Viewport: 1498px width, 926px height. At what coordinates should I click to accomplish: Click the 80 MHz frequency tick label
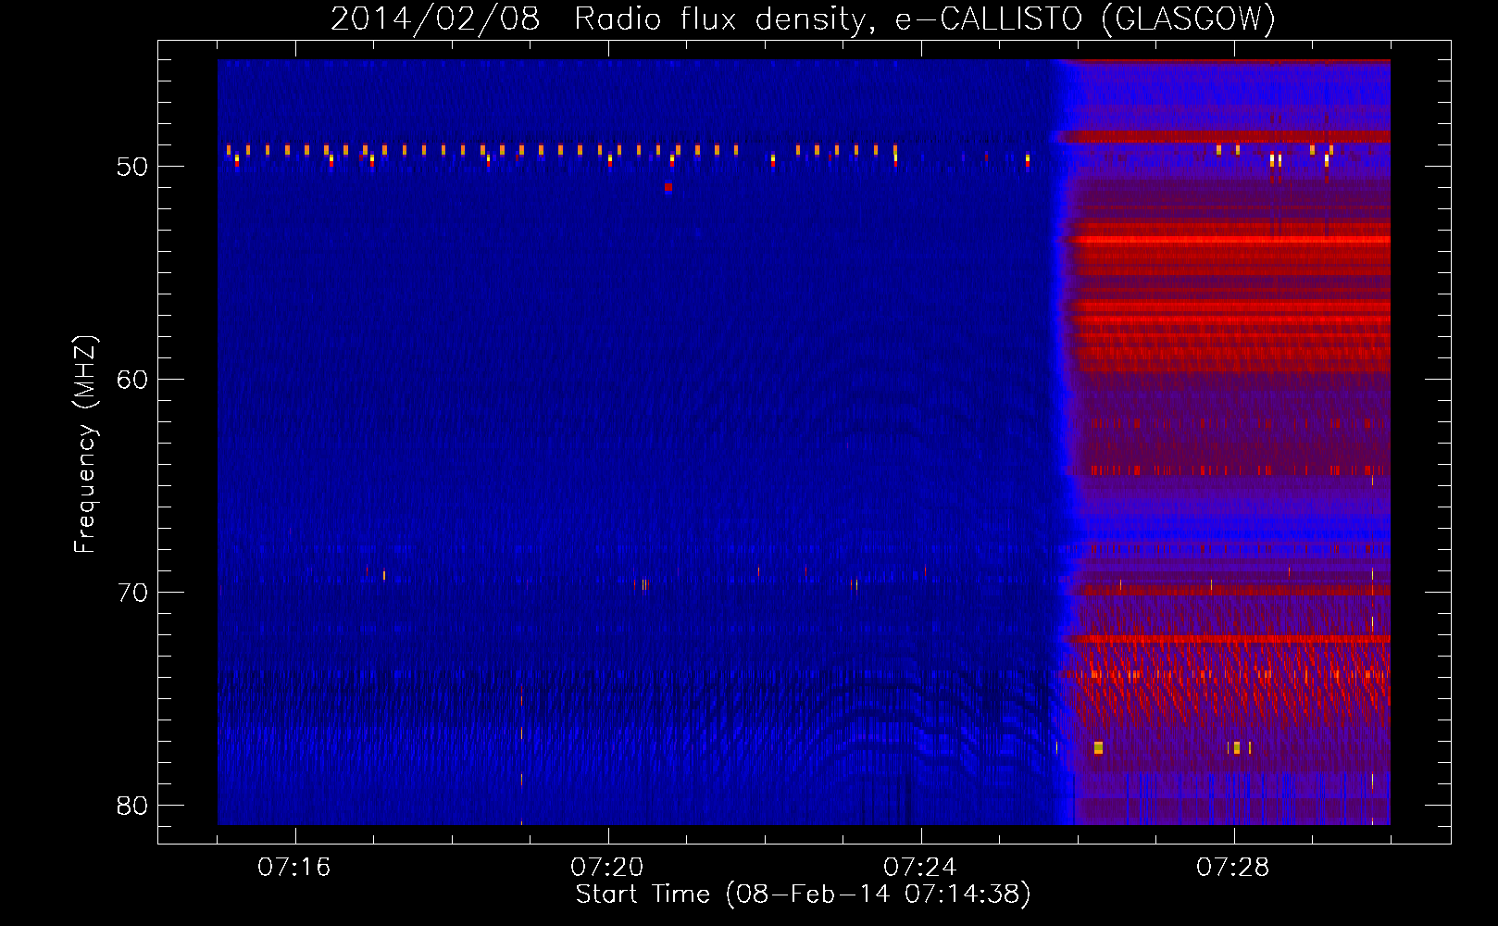pyautogui.click(x=132, y=806)
